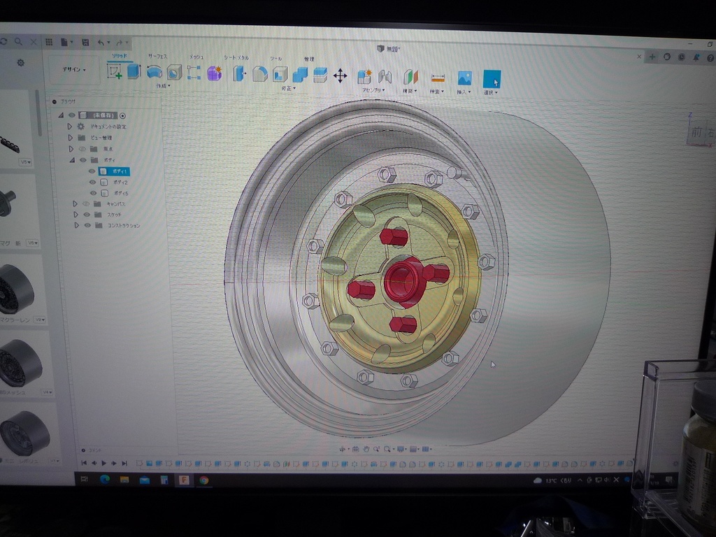Switch to シートメタル tab
This screenshot has width=716, height=537.
(x=236, y=57)
